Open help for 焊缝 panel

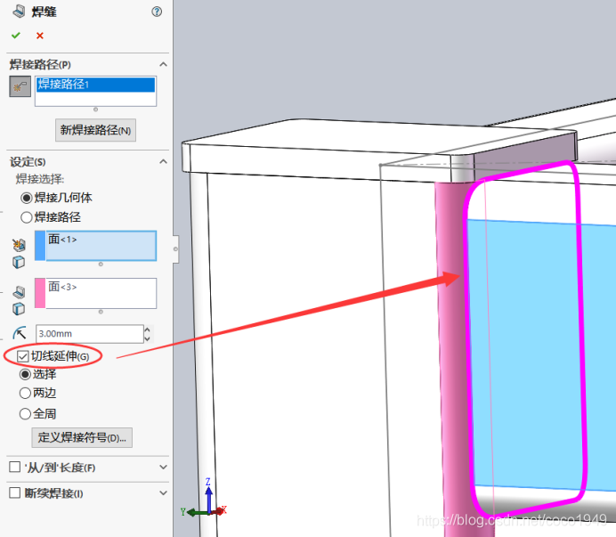point(157,12)
